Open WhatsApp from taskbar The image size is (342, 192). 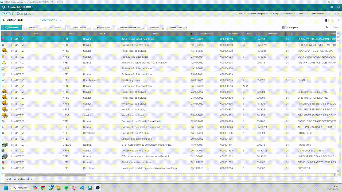(51, 188)
